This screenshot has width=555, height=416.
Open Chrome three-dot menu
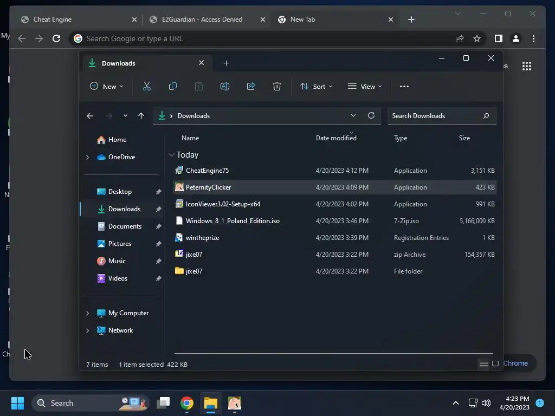533,38
